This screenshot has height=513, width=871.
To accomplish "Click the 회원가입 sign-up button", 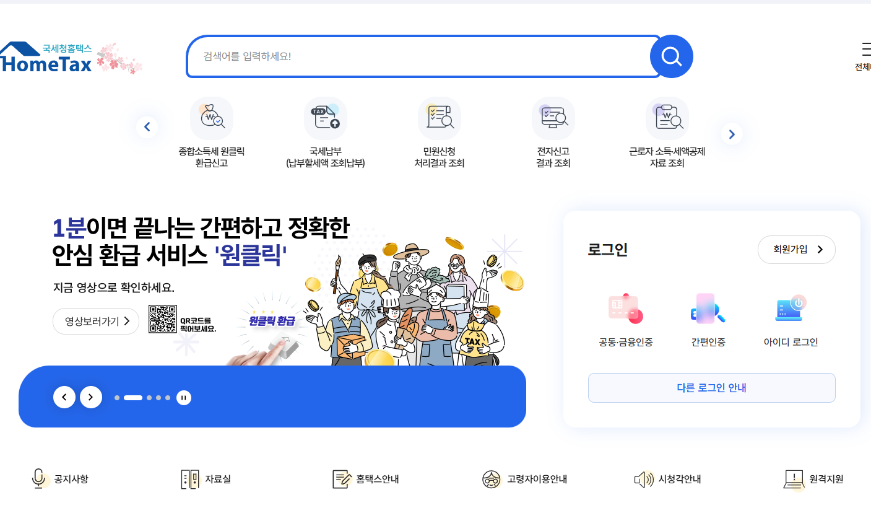I will pyautogui.click(x=797, y=250).
